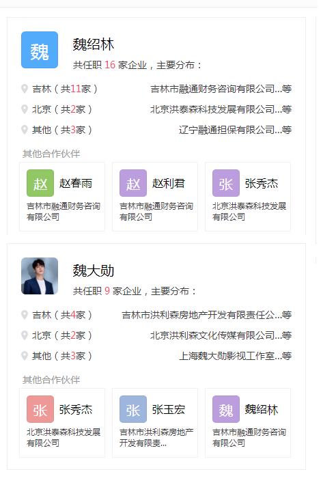Open 上海魏大勋影视工作室...等 link
Image resolution: width=321 pixels, height=487 pixels.
click(x=236, y=356)
